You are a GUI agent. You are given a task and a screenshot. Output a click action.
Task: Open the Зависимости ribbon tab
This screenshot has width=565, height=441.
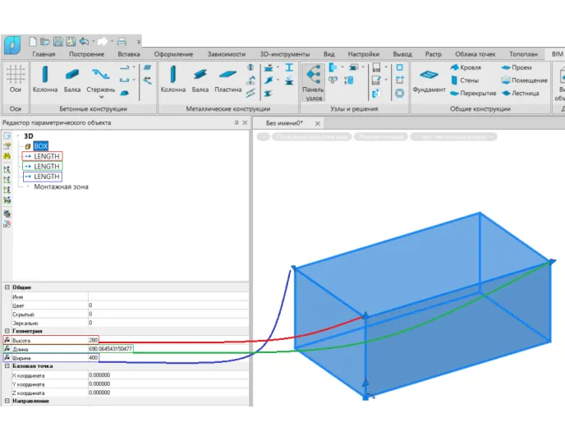click(227, 54)
